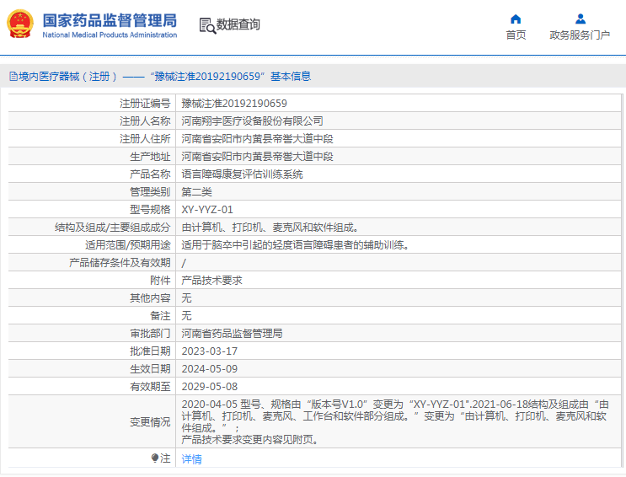This screenshot has height=477, width=626.
Task: Select product name 语言障碍康复评估训练系统
Action: (x=243, y=174)
